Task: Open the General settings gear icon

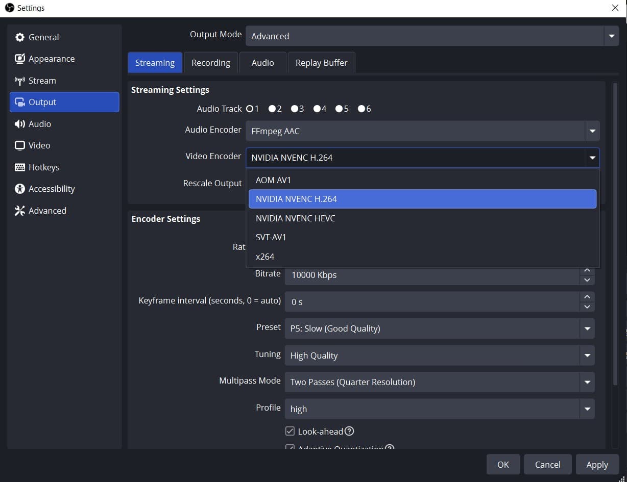Action: pos(20,37)
